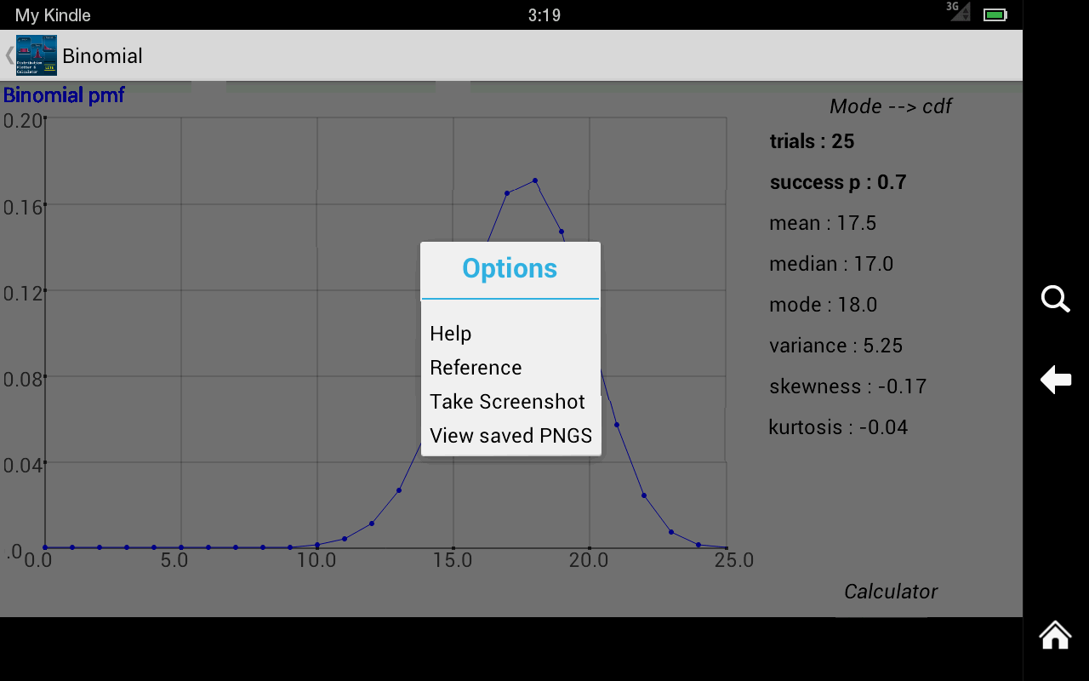Edit the trials value of 25
Viewport: 1089px width, 681px height.
pos(812,141)
